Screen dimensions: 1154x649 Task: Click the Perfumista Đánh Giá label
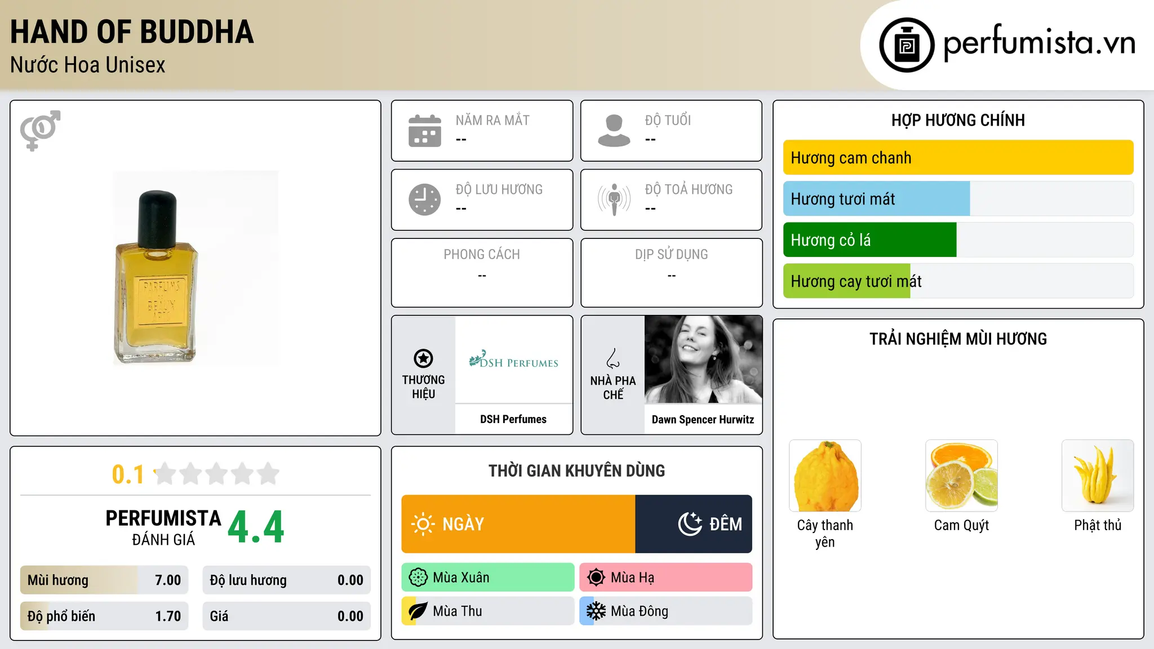coord(163,527)
